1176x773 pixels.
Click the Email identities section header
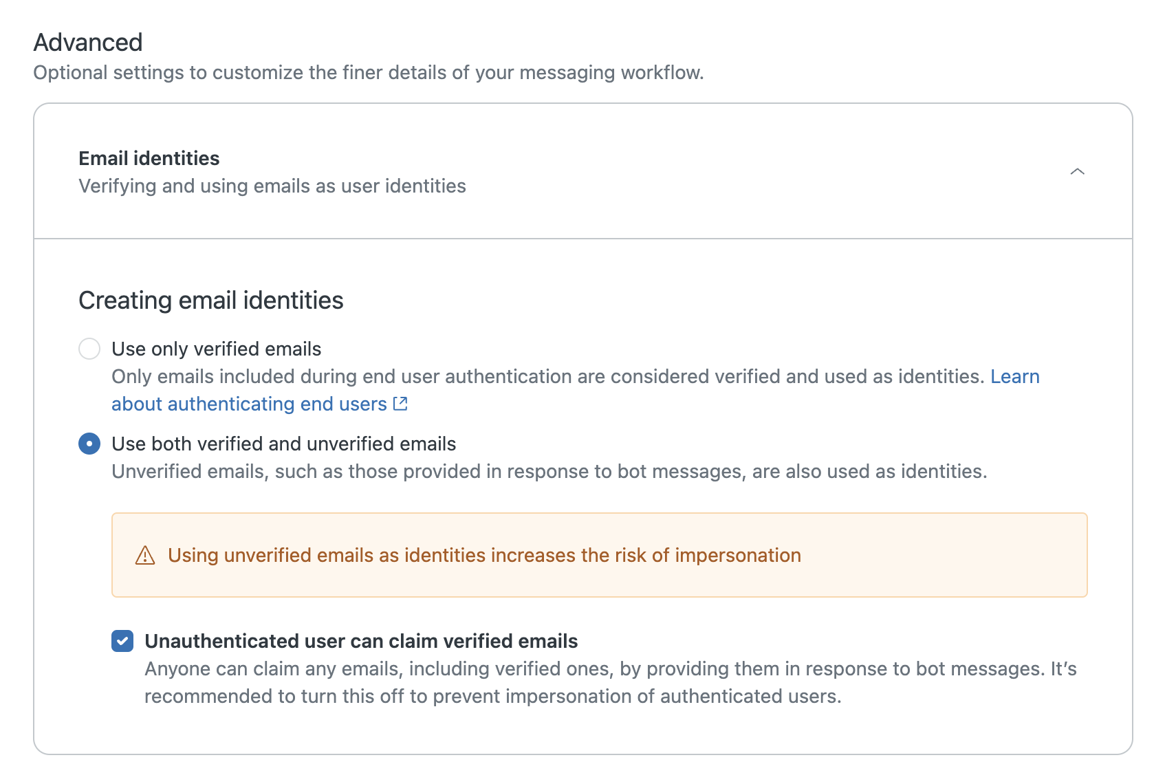pos(149,157)
